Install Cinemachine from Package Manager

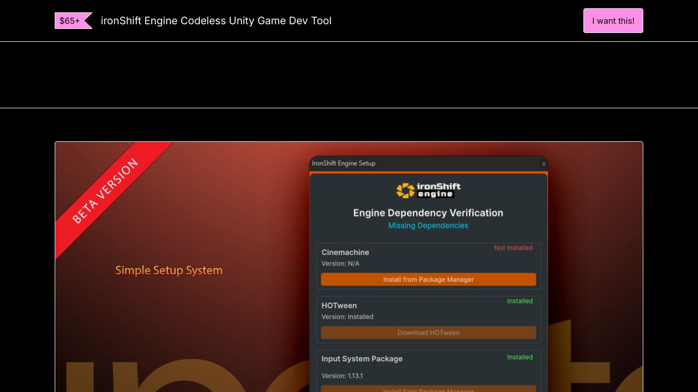[429, 280]
